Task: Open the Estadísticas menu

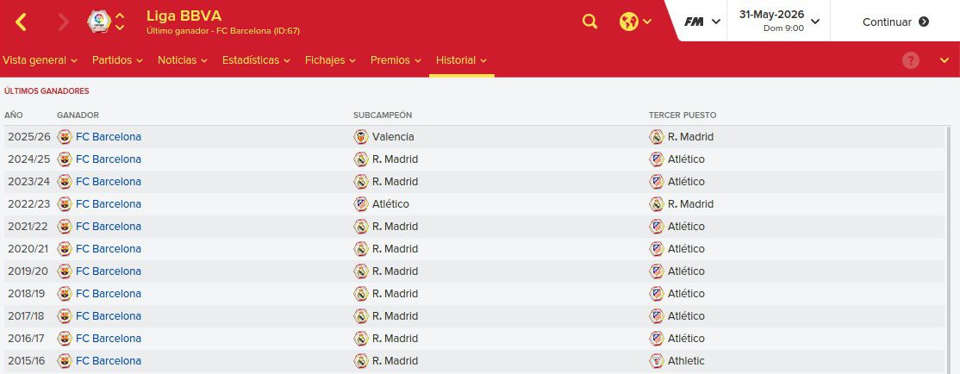Action: 255,60
